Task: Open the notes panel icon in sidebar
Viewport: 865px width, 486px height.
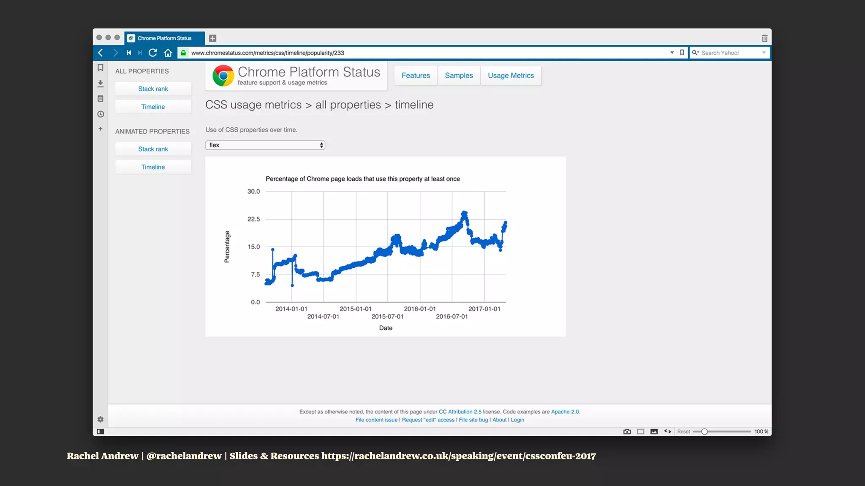Action: [101, 99]
